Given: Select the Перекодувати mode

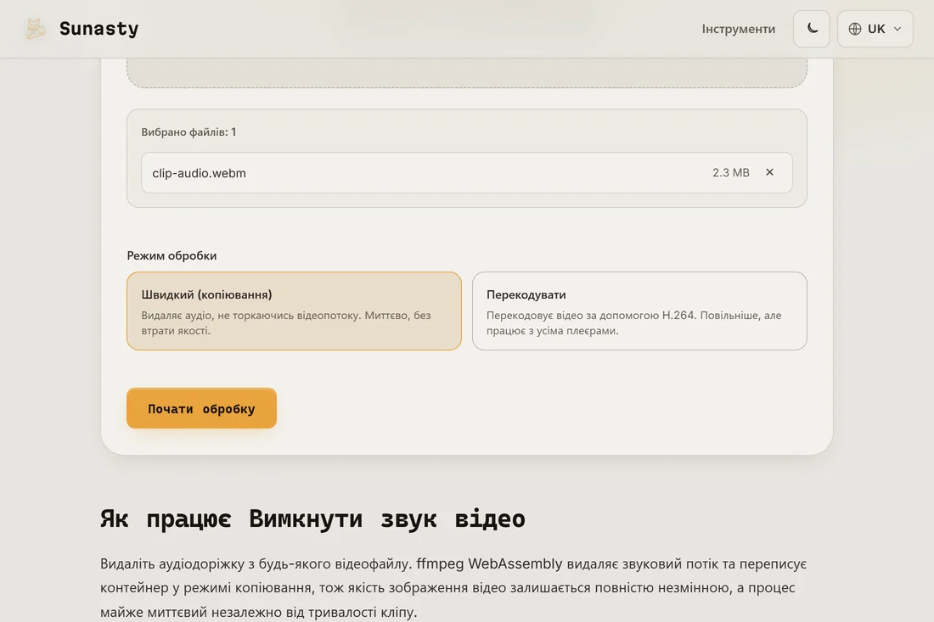Looking at the screenshot, I should click(639, 311).
